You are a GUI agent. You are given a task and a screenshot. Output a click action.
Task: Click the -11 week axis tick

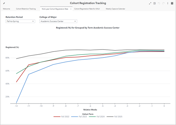[x=29, y=106]
